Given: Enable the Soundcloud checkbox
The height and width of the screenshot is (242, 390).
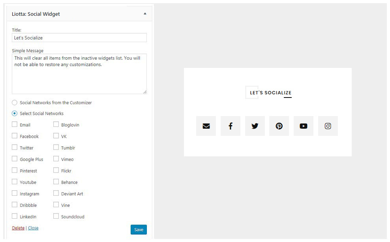Looking at the screenshot, I should (x=56, y=216).
